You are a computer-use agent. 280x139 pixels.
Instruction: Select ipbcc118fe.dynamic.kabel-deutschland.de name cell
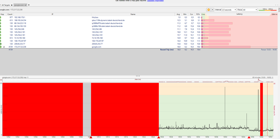pyautogui.click(x=108, y=20)
